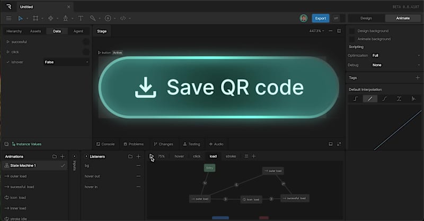
Task: Open Artboard tool options dropdown arrow
Action: [42, 19]
